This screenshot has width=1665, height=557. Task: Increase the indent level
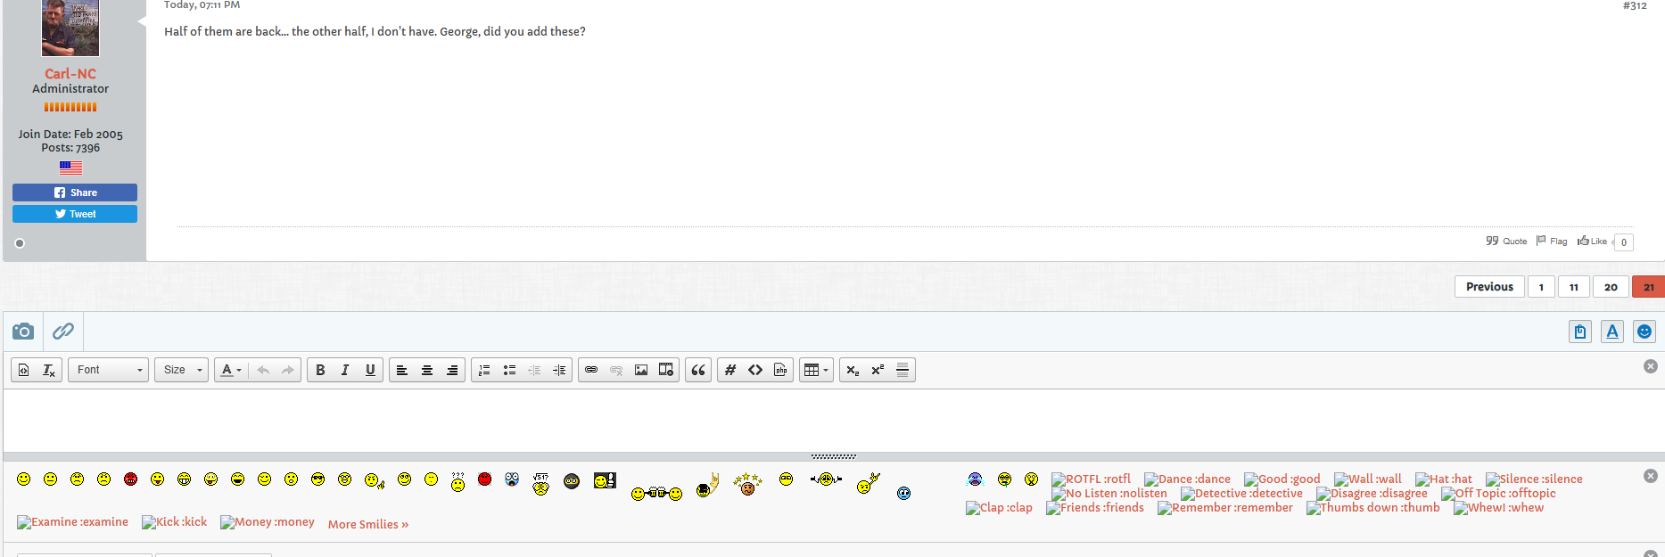point(559,370)
